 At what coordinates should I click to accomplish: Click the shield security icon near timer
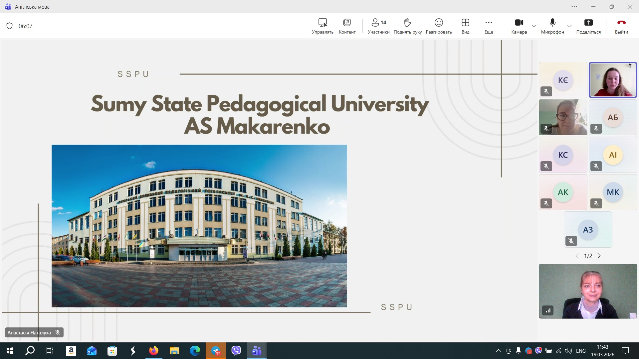(x=10, y=26)
